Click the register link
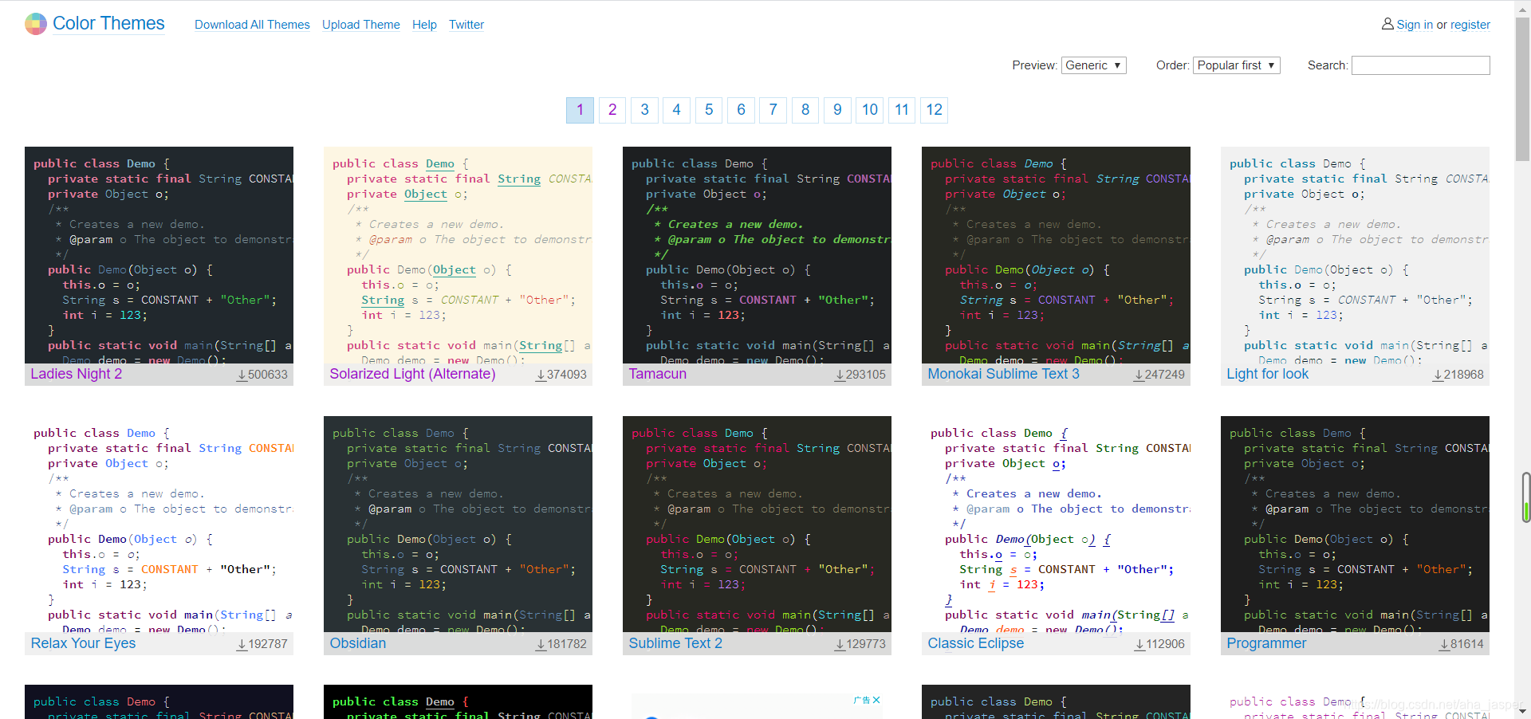The height and width of the screenshot is (719, 1531). click(x=1470, y=25)
